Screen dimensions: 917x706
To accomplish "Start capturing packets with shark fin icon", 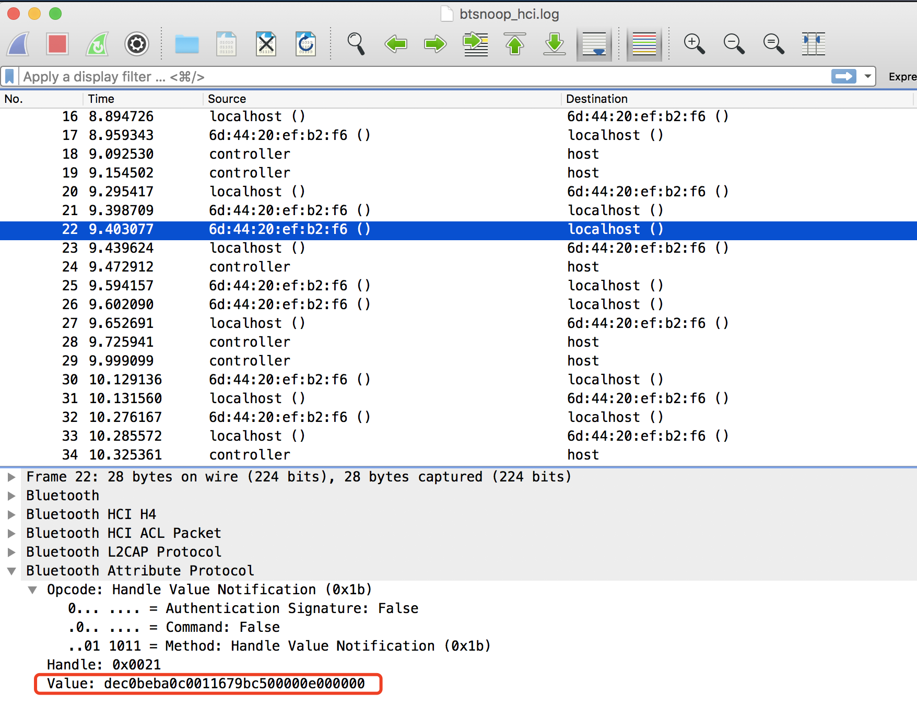I will click(18, 44).
